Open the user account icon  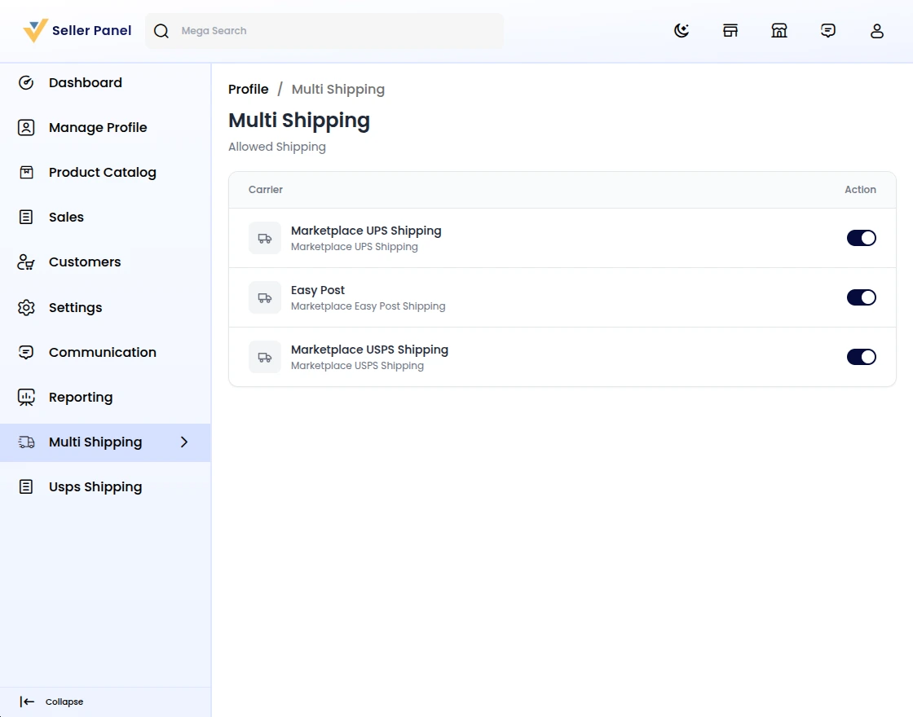pyautogui.click(x=877, y=30)
